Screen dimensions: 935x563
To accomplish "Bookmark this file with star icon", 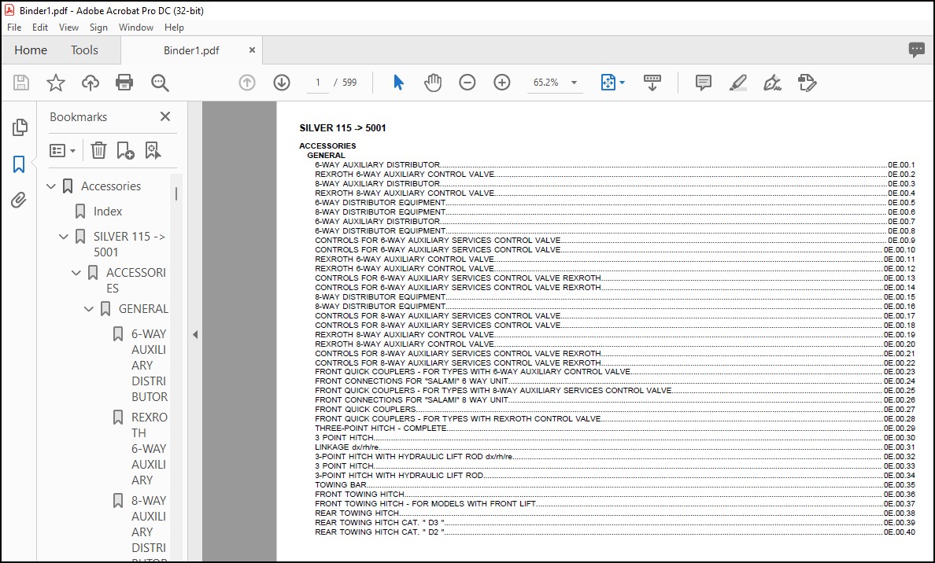I will 55,83.
